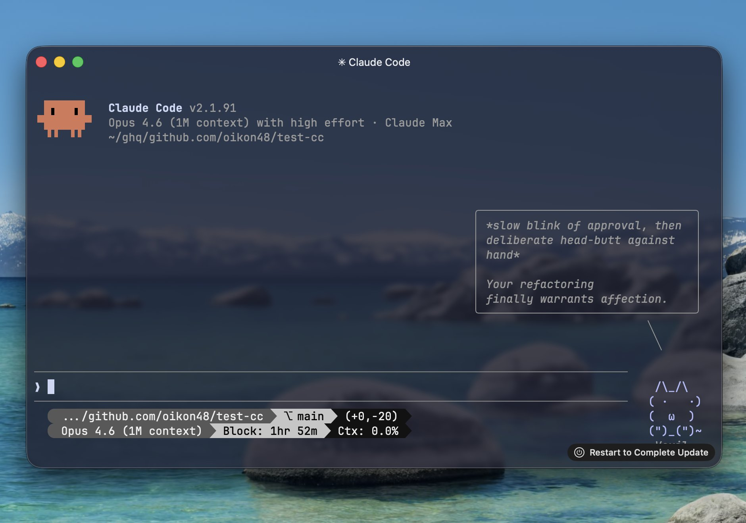Click the Claude Code pixel mascot logo
The image size is (746, 523).
tap(64, 119)
